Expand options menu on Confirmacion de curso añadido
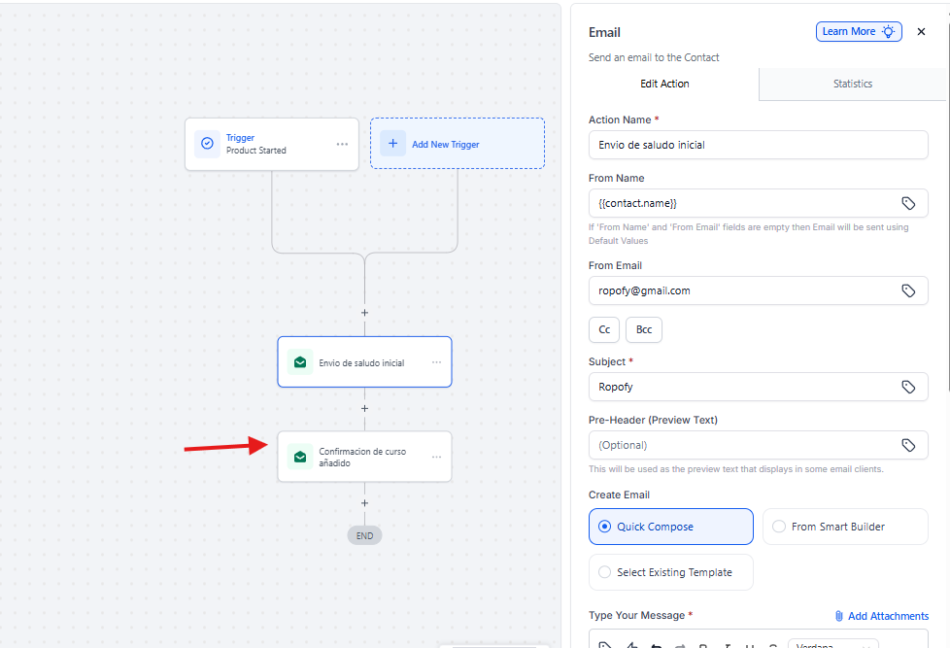This screenshot has width=950, height=648. [436, 457]
